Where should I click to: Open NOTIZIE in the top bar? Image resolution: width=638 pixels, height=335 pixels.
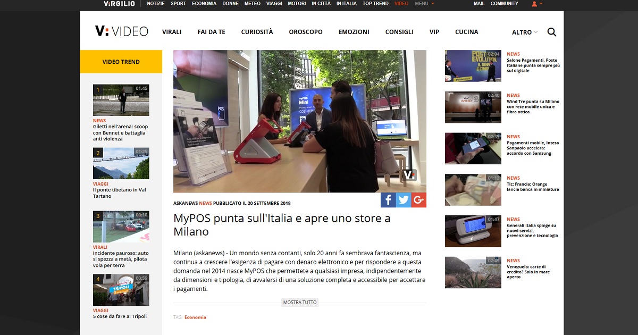coord(156,4)
